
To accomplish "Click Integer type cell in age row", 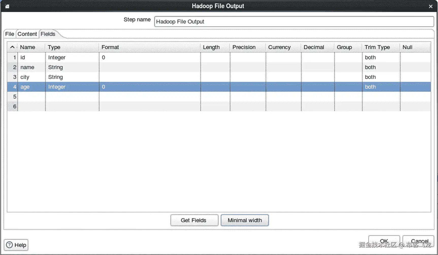I will click(x=72, y=87).
